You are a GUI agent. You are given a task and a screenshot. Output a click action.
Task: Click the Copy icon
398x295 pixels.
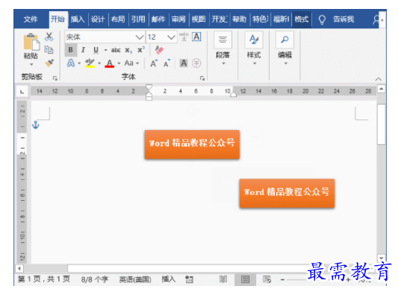point(49,49)
